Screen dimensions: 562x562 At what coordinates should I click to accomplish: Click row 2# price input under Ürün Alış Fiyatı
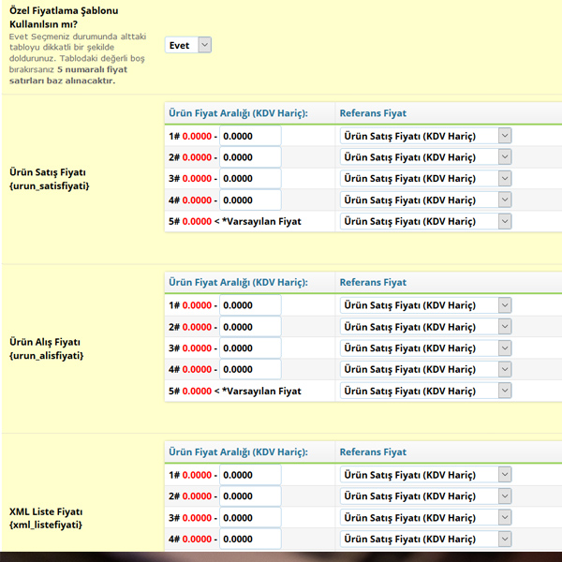250,327
